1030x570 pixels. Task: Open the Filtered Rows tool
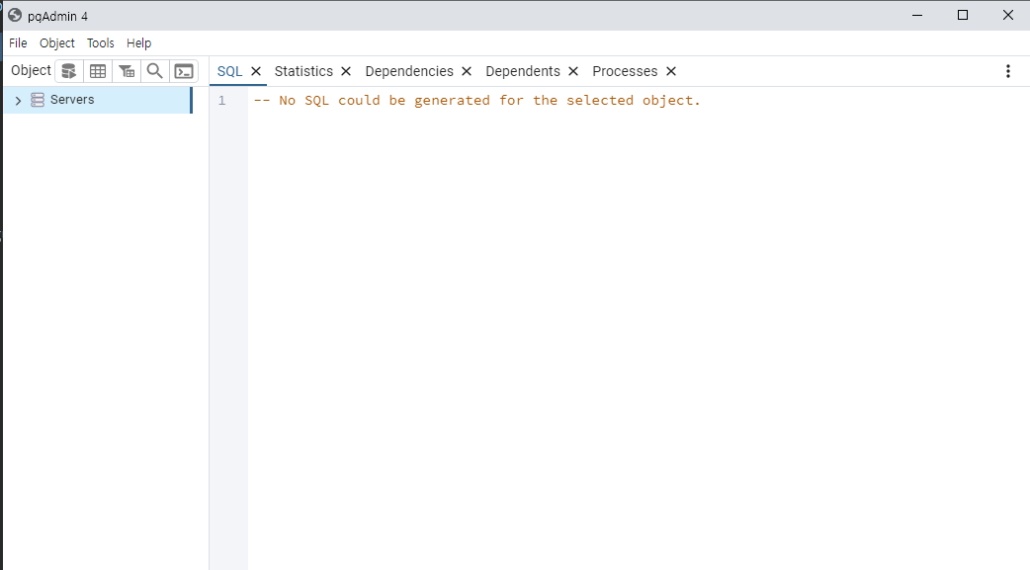pos(127,70)
